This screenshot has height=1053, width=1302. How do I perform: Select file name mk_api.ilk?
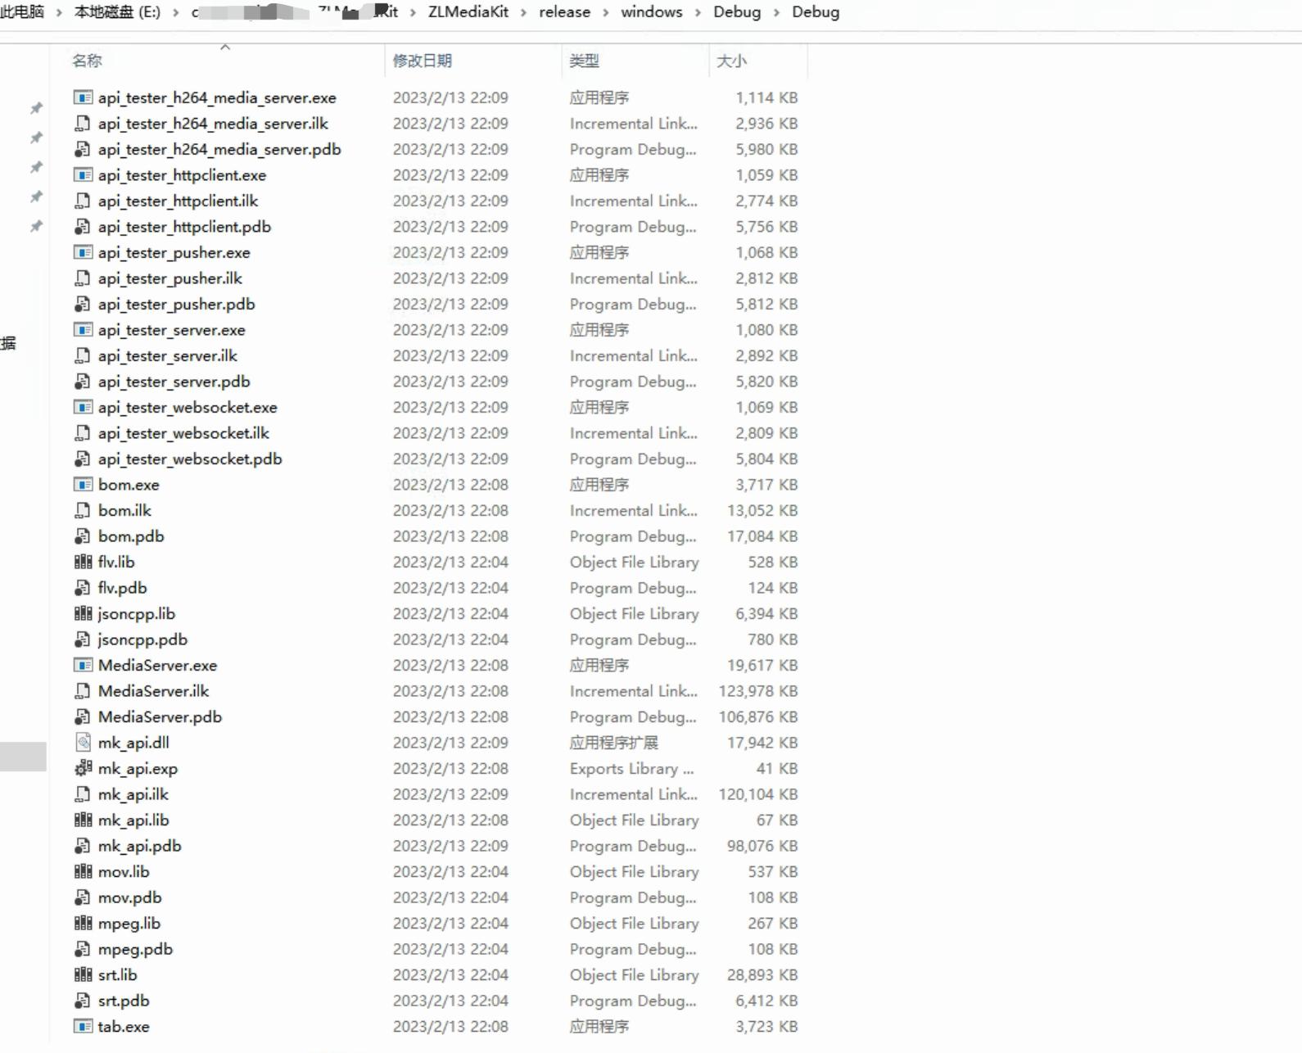tap(133, 794)
